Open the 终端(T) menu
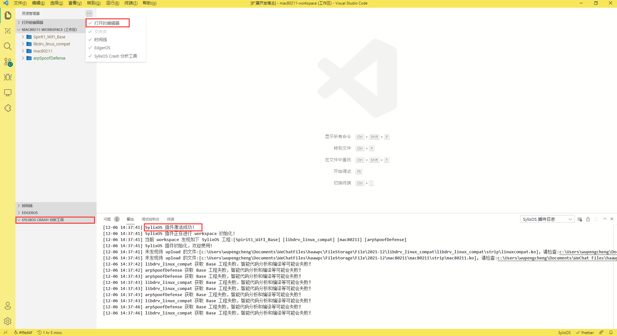The height and width of the screenshot is (336, 617). tap(131, 3)
